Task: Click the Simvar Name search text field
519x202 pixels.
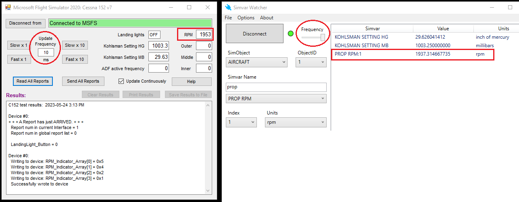Action: click(x=276, y=87)
